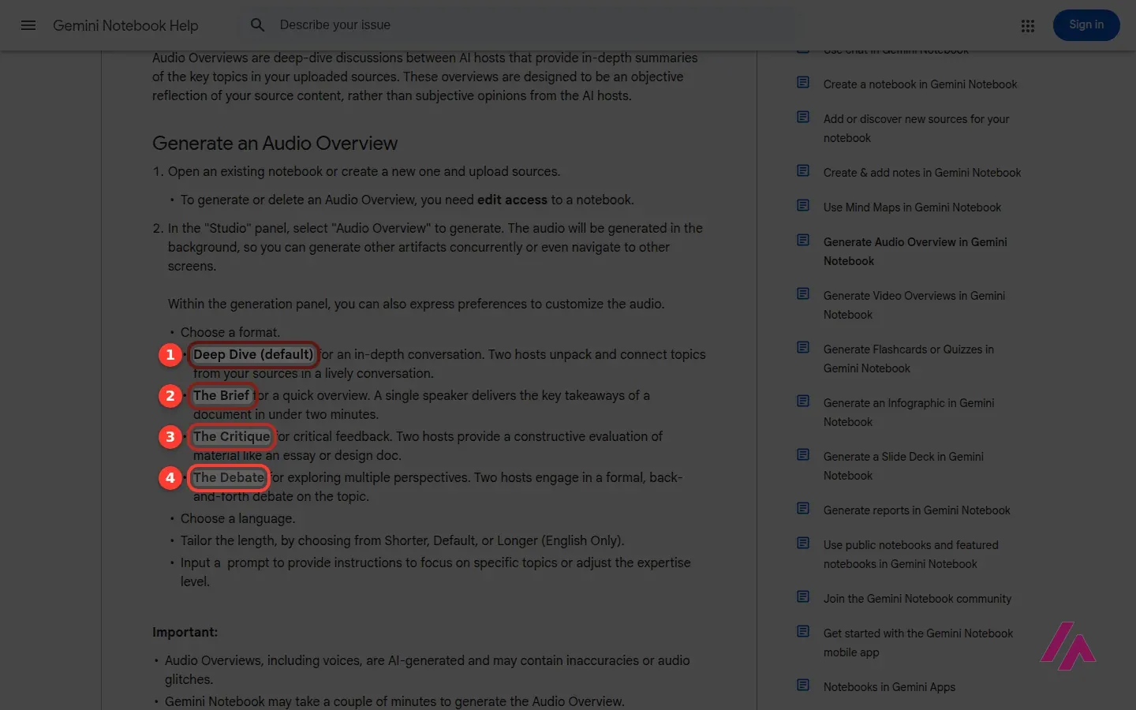Click article icon beside Generate an Infographic
1136x710 pixels.
pyautogui.click(x=803, y=401)
